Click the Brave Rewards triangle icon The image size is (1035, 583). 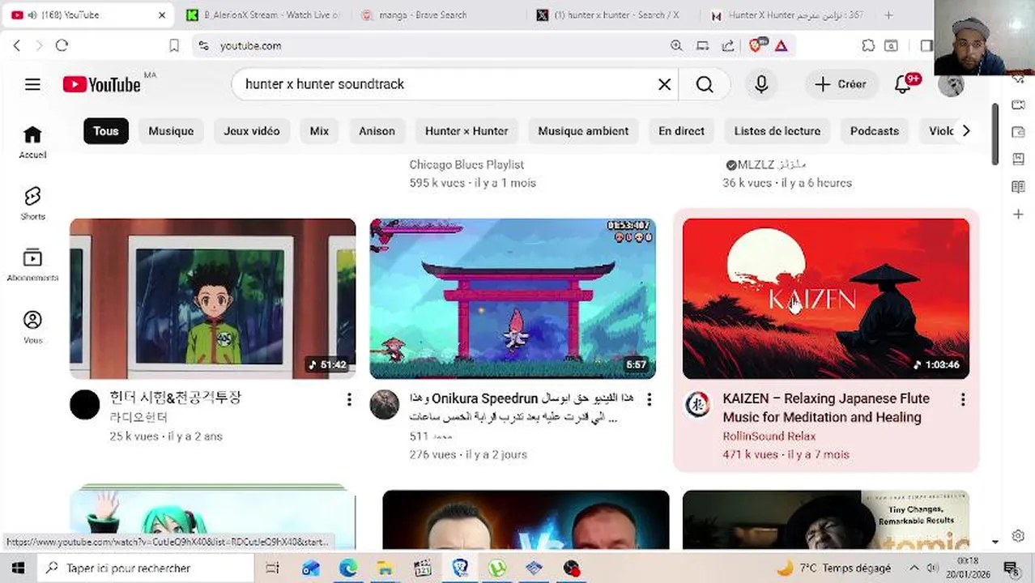tap(781, 46)
